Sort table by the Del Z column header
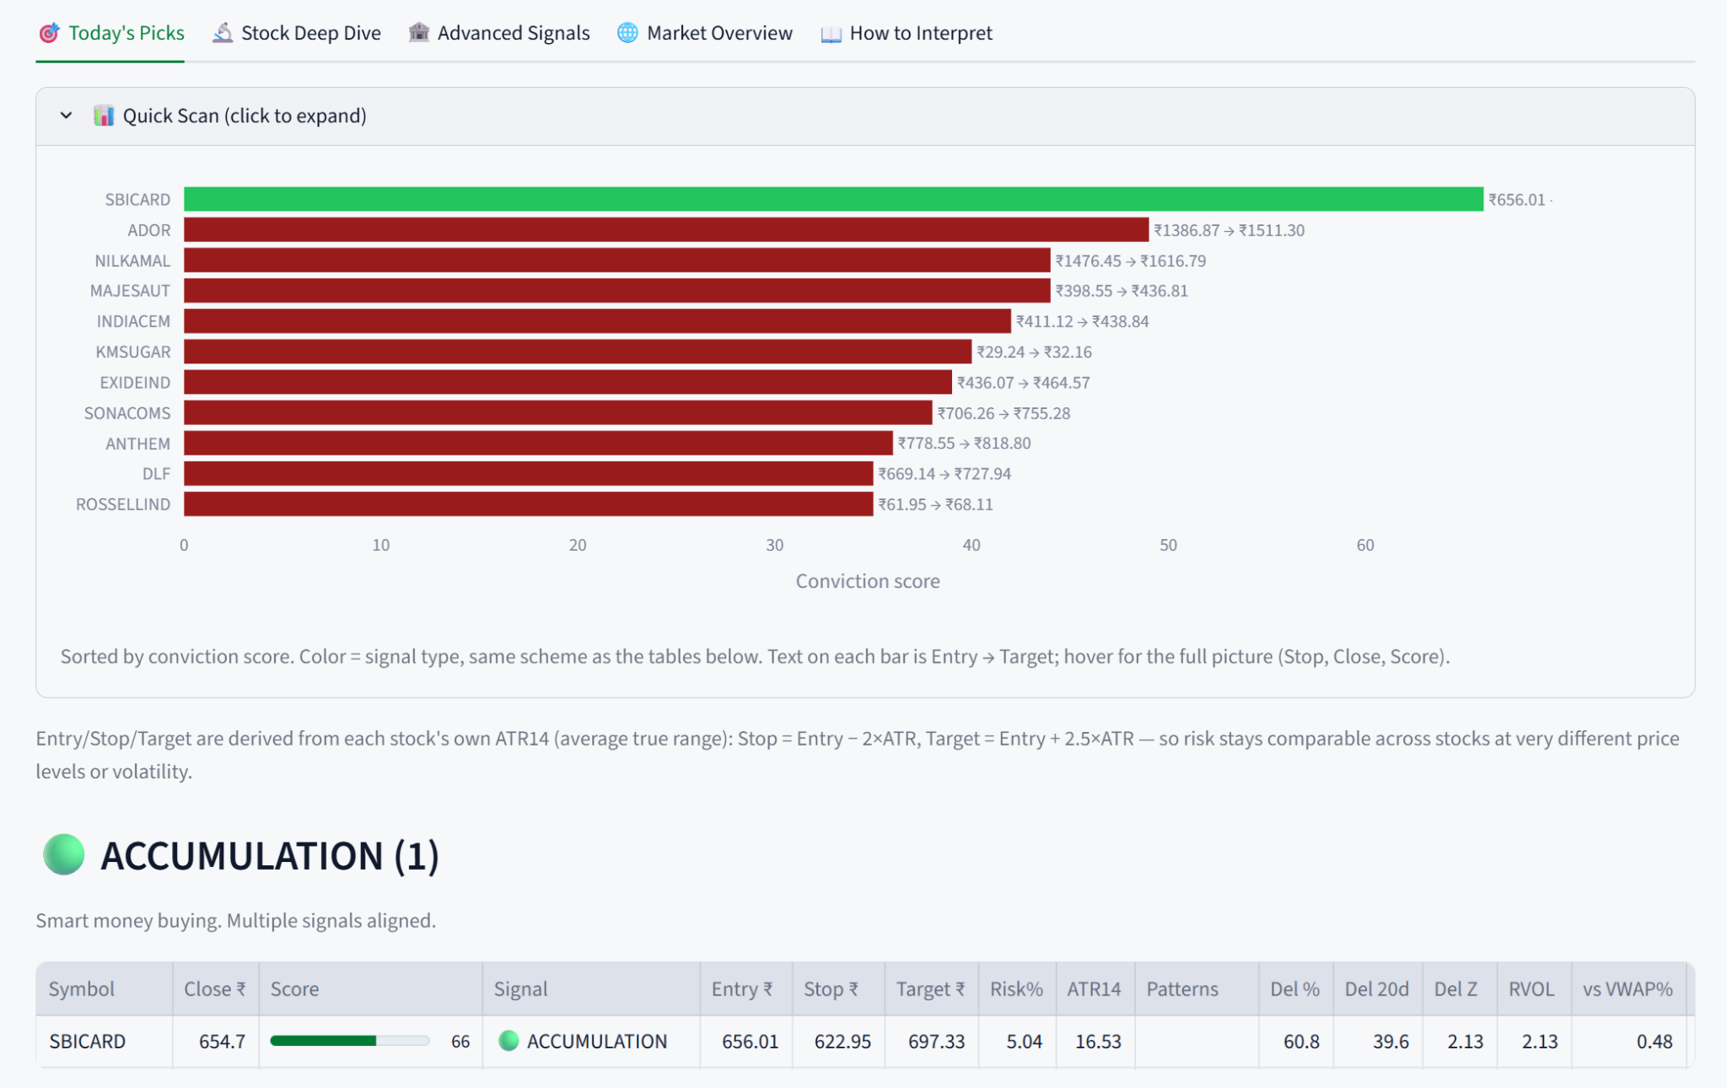Viewport: 1727px width, 1088px height. (1460, 988)
